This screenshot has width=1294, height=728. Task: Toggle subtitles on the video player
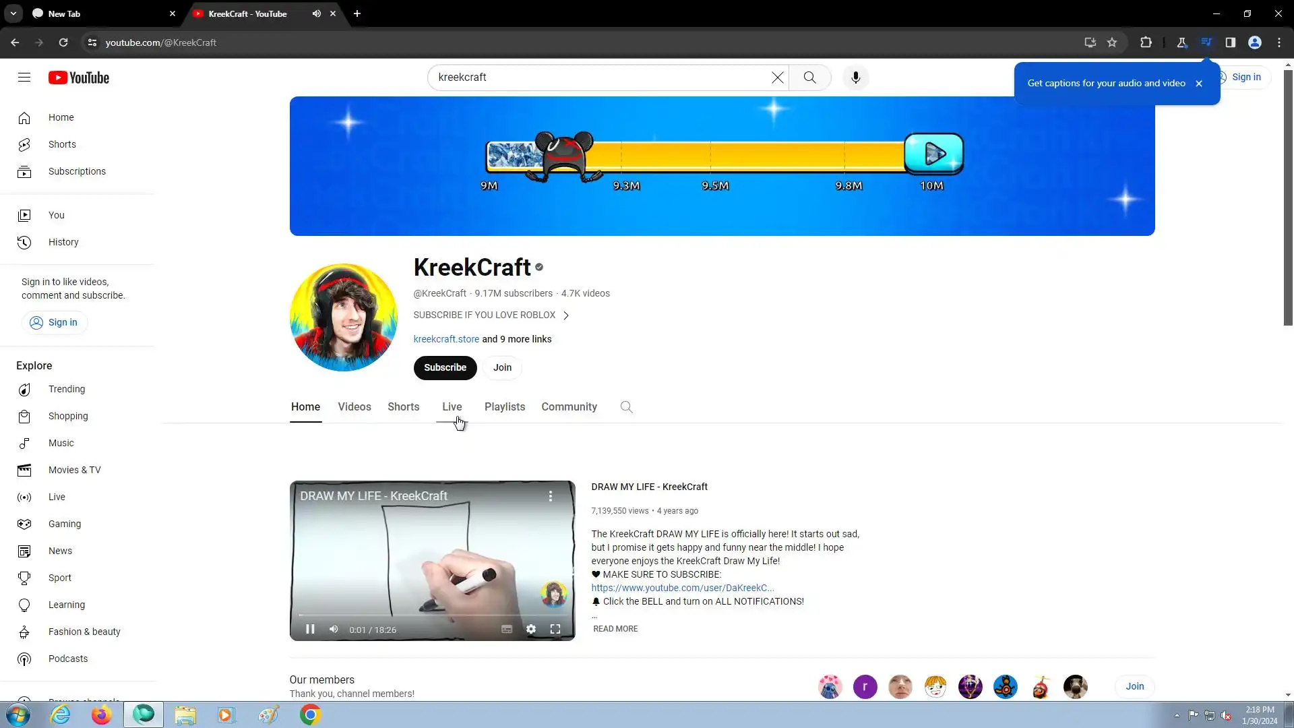click(507, 629)
